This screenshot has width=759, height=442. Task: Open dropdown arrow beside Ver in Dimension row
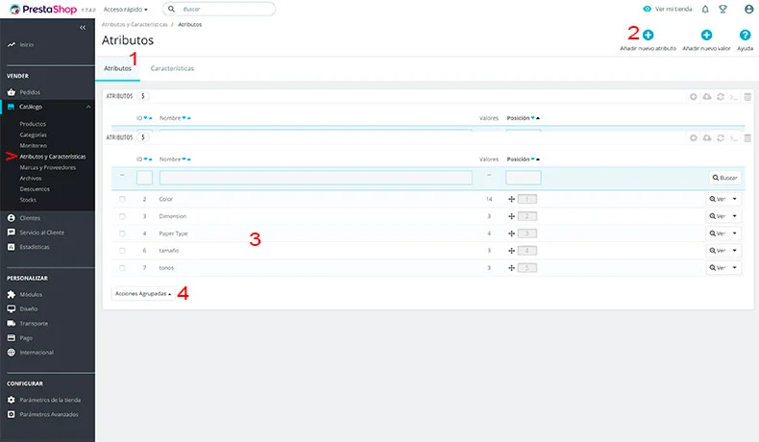pyautogui.click(x=734, y=216)
